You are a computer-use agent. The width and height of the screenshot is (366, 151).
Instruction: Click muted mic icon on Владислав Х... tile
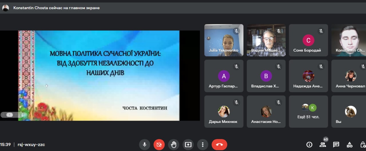click(x=279, y=67)
